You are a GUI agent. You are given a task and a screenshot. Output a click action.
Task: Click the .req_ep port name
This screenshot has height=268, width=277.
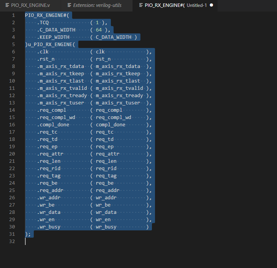(x=47, y=147)
